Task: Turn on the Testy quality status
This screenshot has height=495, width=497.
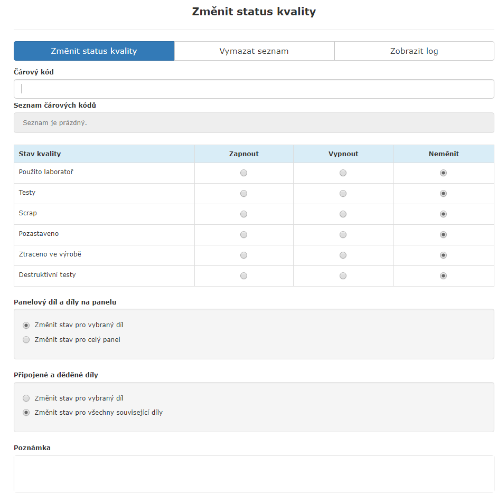Action: [x=243, y=194]
